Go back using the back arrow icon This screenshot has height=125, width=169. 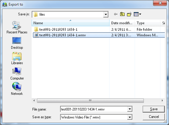[116, 14]
